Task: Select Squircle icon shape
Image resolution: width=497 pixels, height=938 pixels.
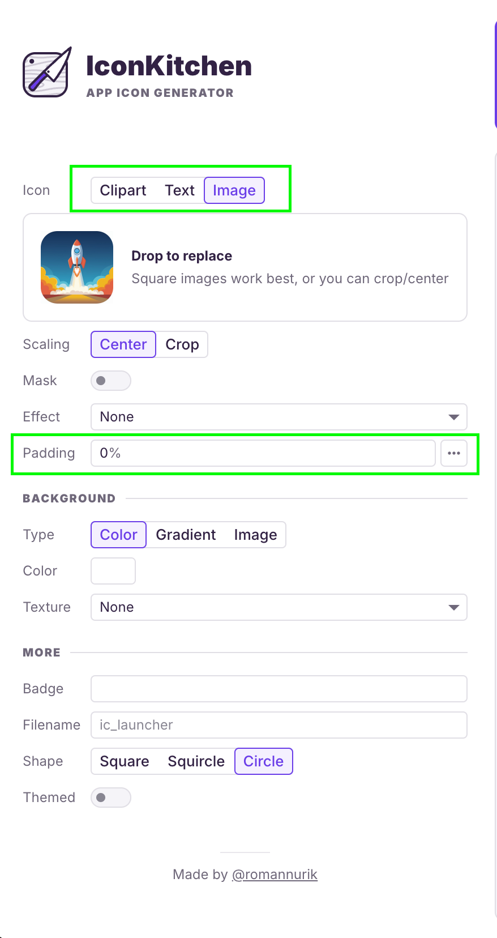Action: 196,761
